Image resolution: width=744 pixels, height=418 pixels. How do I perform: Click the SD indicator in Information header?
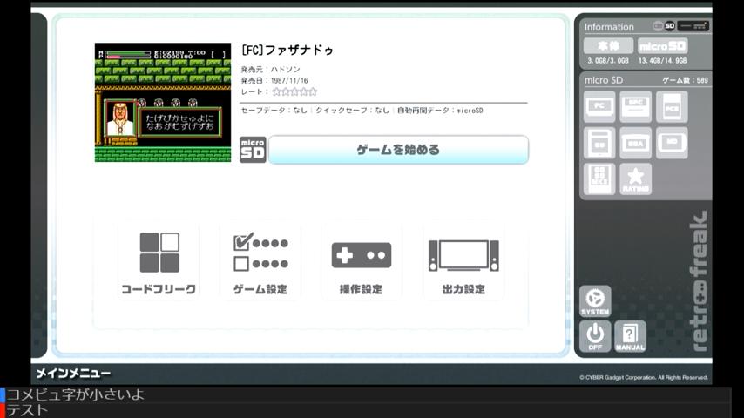tap(669, 26)
